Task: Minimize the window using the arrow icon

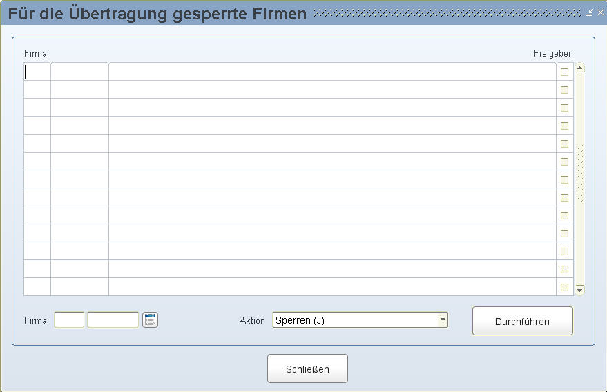Action: click(590, 12)
